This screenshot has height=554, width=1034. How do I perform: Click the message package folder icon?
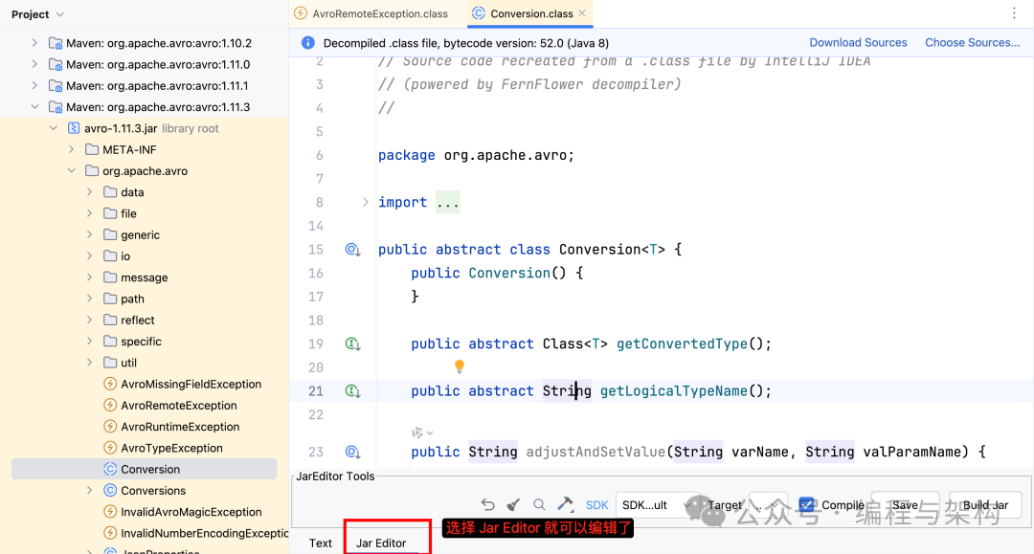pos(110,277)
